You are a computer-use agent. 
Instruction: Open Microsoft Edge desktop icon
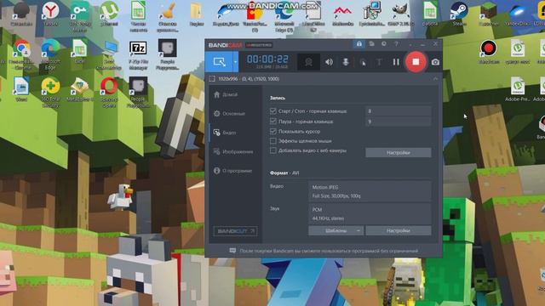(x=51, y=54)
